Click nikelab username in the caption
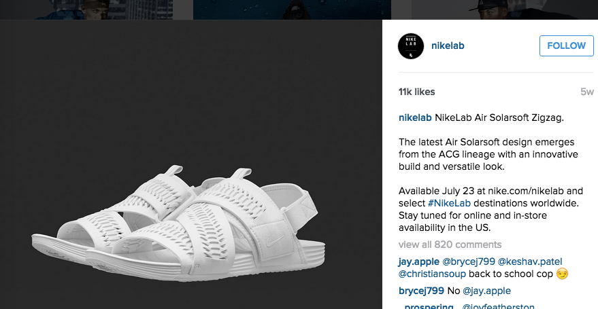This screenshot has width=598, height=309. coord(415,117)
